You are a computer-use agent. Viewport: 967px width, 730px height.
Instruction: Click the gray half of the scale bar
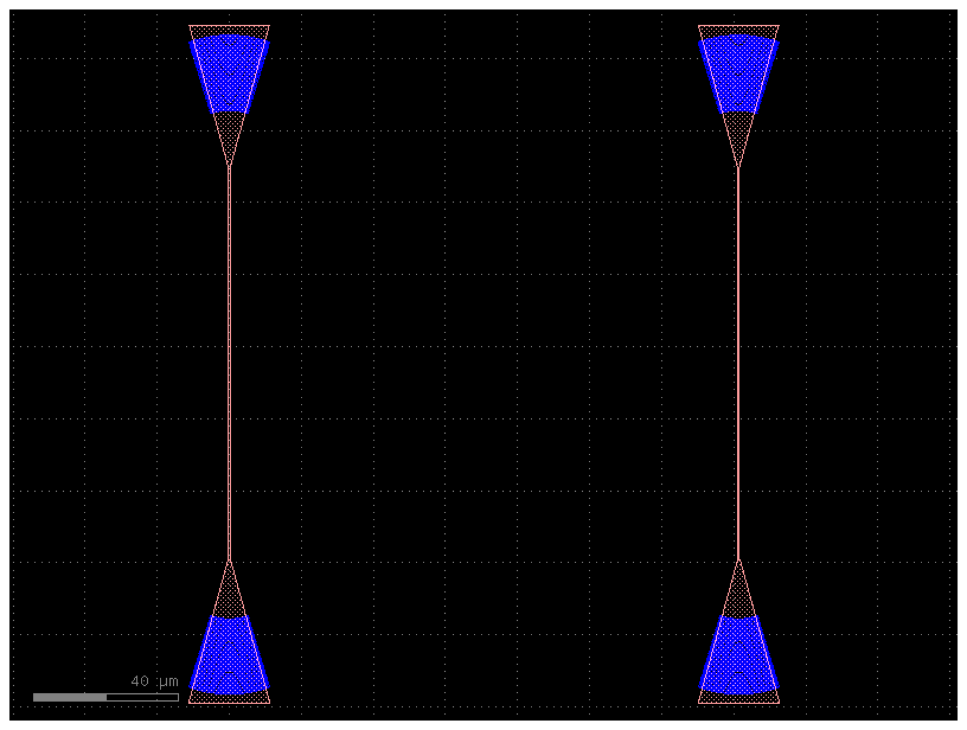click(70, 697)
